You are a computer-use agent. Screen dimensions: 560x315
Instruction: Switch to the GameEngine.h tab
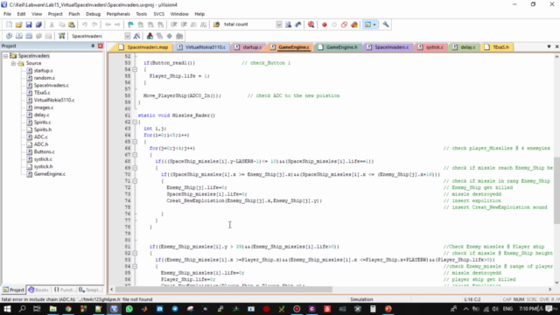click(x=338, y=47)
